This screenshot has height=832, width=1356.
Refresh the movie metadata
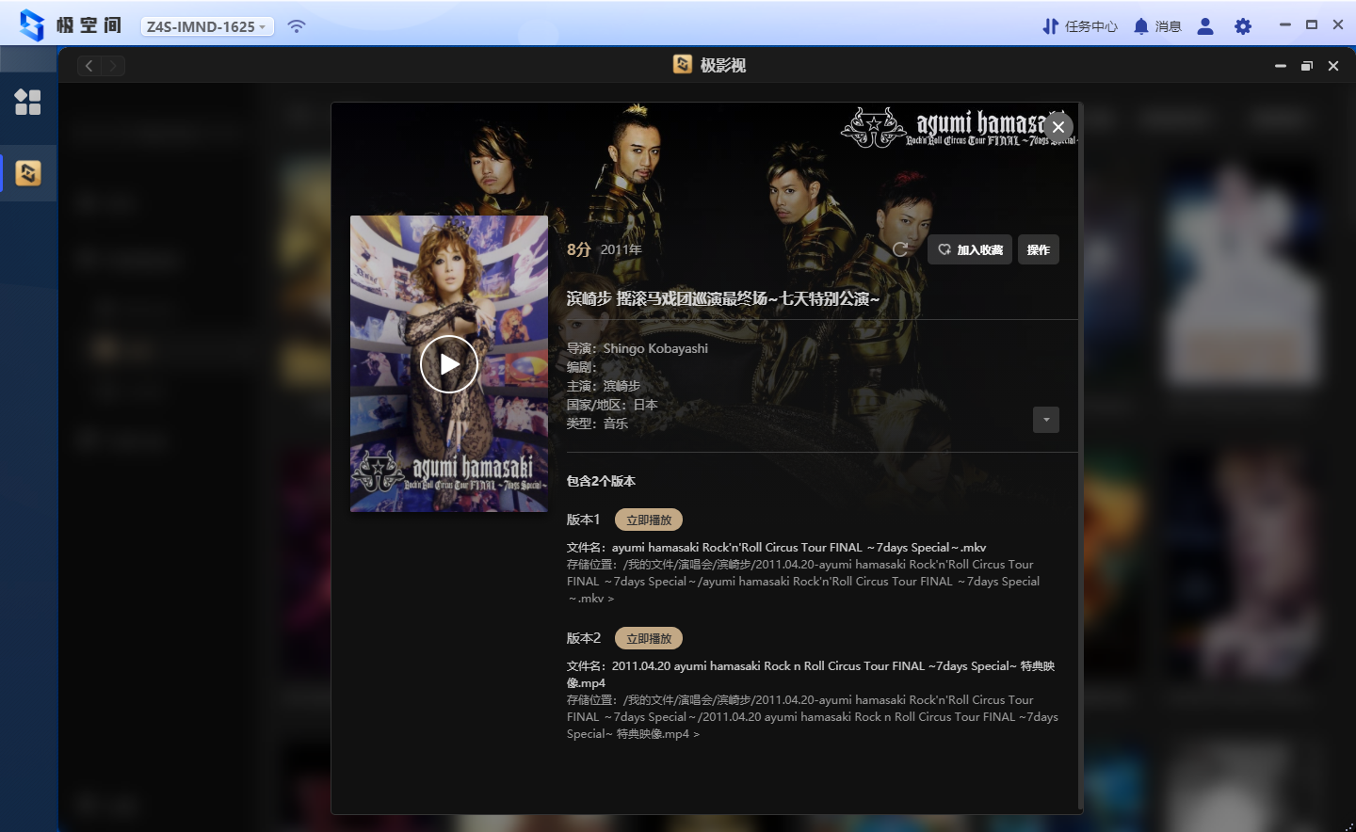coord(900,249)
